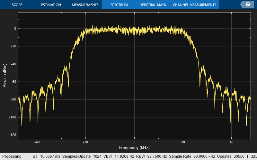Click the -120 tick on power axis

click(13, 135)
